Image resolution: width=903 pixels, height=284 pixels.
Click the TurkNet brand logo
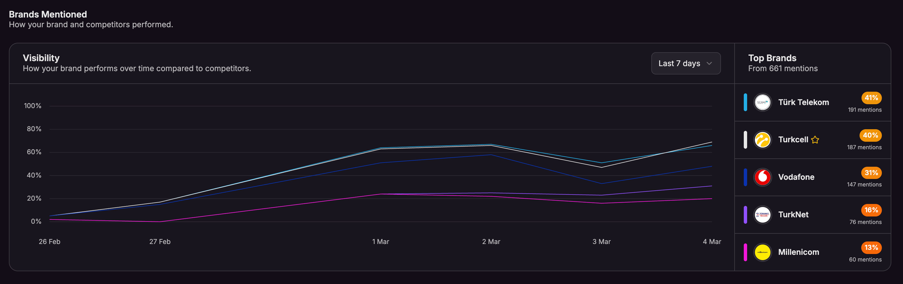[762, 215]
